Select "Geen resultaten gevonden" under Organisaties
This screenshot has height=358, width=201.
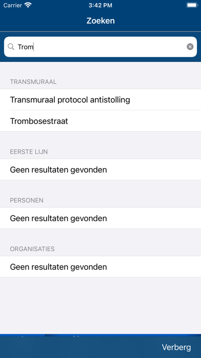click(x=100, y=266)
